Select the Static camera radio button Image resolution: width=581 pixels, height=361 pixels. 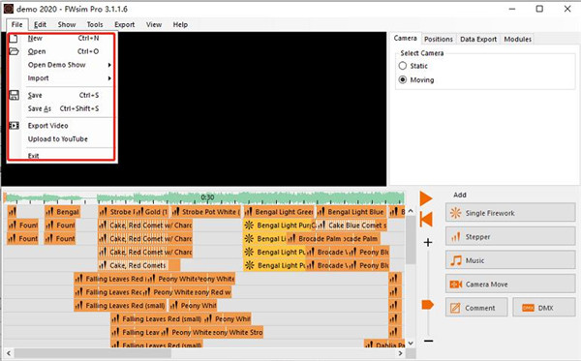coord(403,66)
